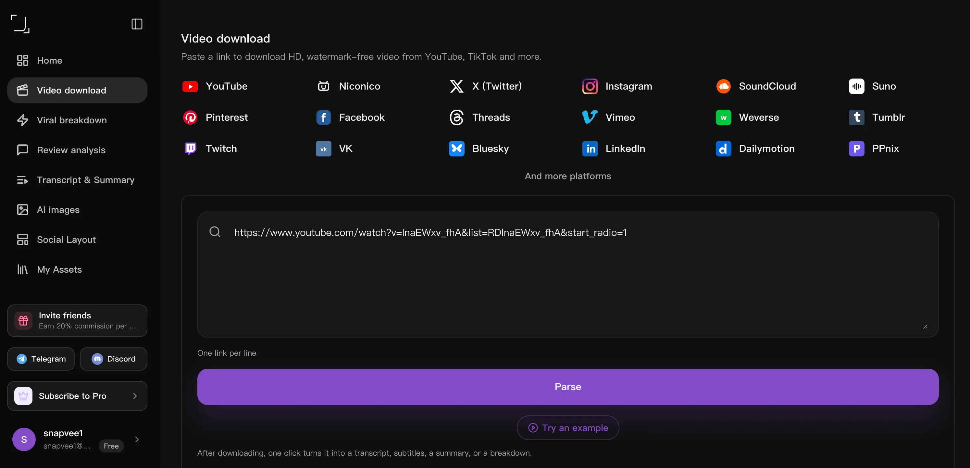Click Subscribe to Pro button
This screenshot has height=468, width=970.
(x=77, y=396)
